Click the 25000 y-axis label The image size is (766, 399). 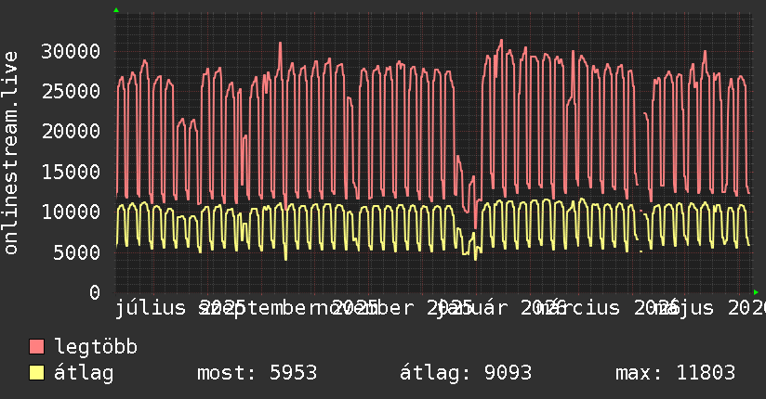(71, 91)
